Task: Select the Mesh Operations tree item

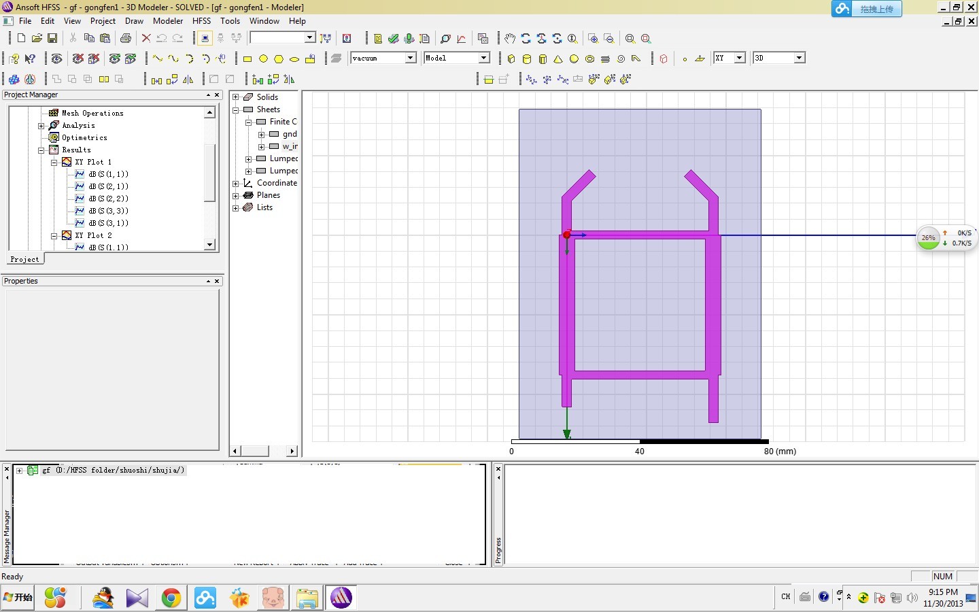Action: (x=92, y=114)
